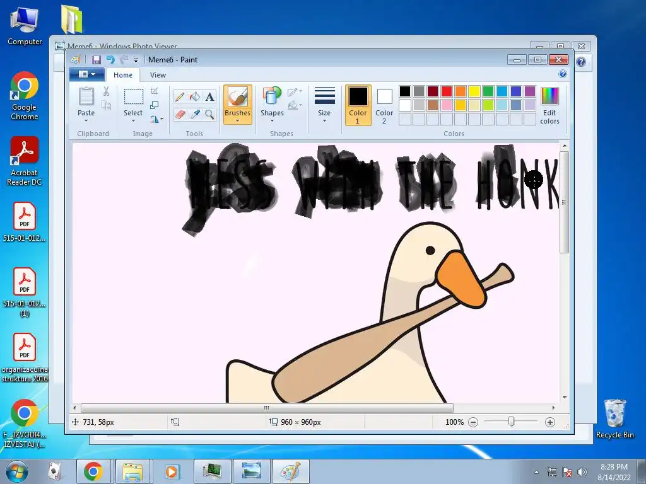Expand the Shapes dropdown arrow
This screenshot has width=646, height=484.
pos(272,121)
